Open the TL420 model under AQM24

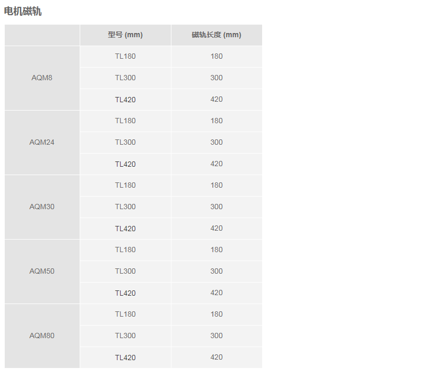pos(125,164)
